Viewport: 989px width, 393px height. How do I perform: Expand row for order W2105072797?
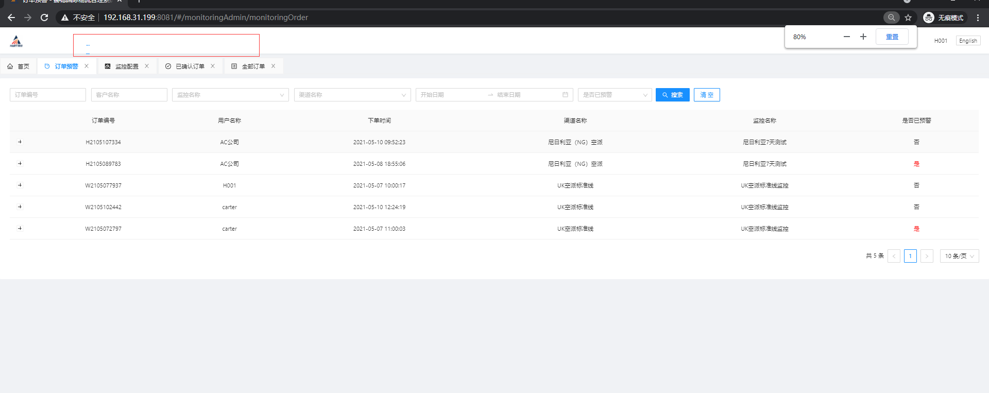point(20,228)
